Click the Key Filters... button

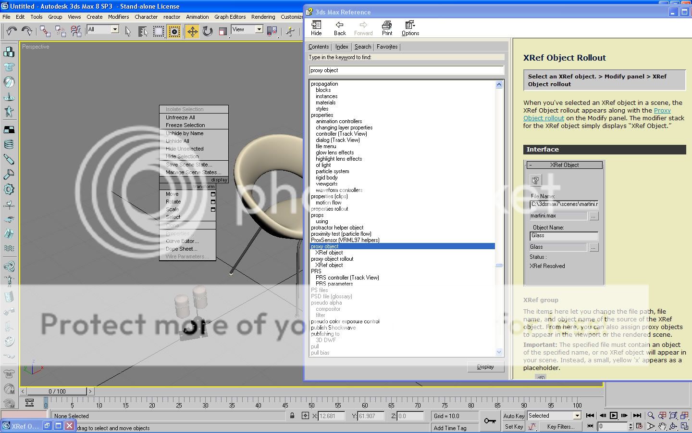tap(560, 426)
